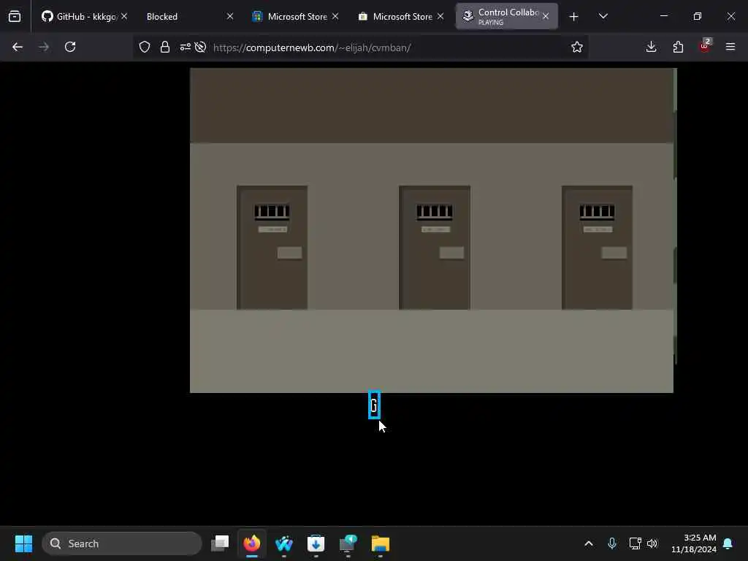Image resolution: width=748 pixels, height=561 pixels.
Task: Click the left prison cell door
Action: (x=272, y=248)
